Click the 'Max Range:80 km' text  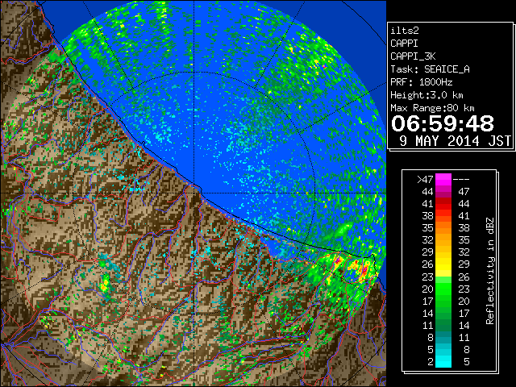click(432, 108)
